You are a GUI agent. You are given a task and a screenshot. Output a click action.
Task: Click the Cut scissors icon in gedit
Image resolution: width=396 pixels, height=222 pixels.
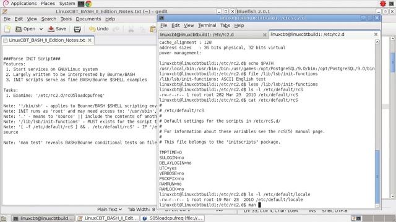pos(131,29)
